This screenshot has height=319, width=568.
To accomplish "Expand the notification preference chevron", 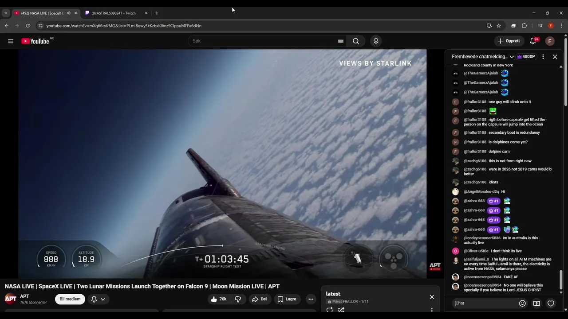I will click(x=103, y=299).
